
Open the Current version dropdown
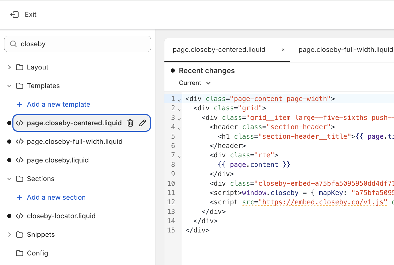point(195,83)
